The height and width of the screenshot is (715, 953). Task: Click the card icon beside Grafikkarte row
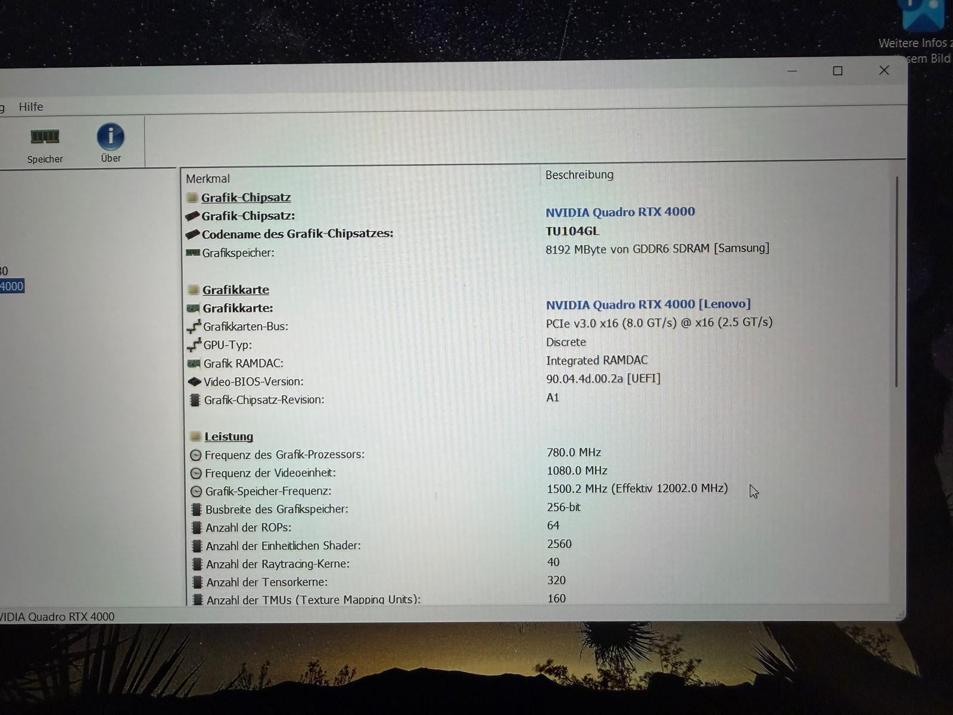point(193,308)
